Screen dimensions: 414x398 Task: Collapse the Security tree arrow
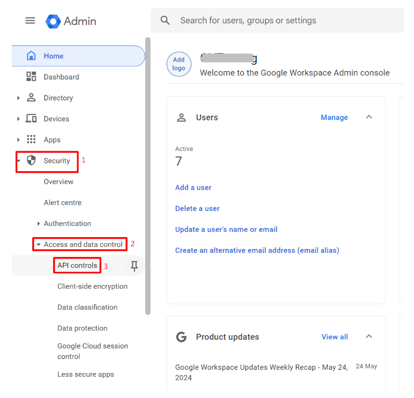pyautogui.click(x=19, y=160)
